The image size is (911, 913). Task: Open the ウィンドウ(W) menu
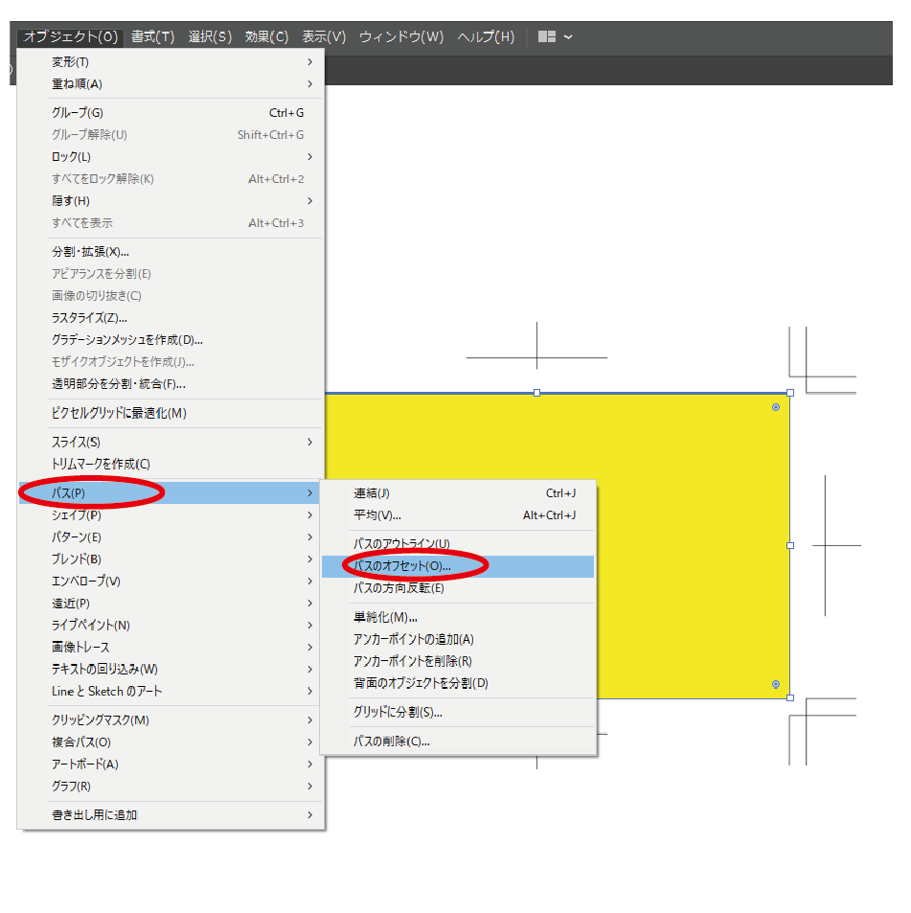[401, 36]
